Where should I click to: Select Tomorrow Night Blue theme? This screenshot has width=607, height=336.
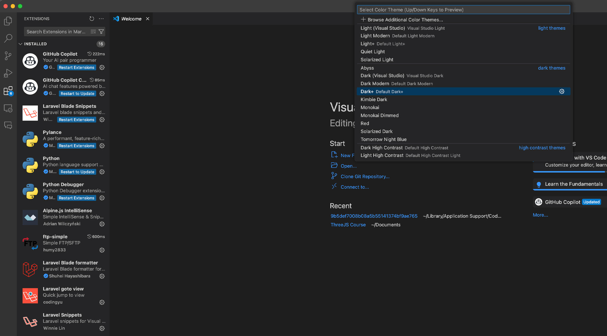(463, 139)
